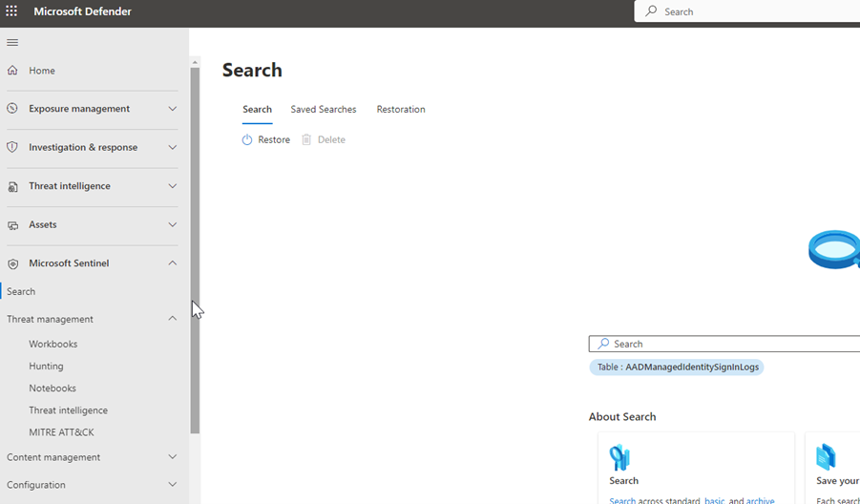Image resolution: width=860 pixels, height=504 pixels.
Task: Expand Investigation & response chevron
Action: point(172,147)
